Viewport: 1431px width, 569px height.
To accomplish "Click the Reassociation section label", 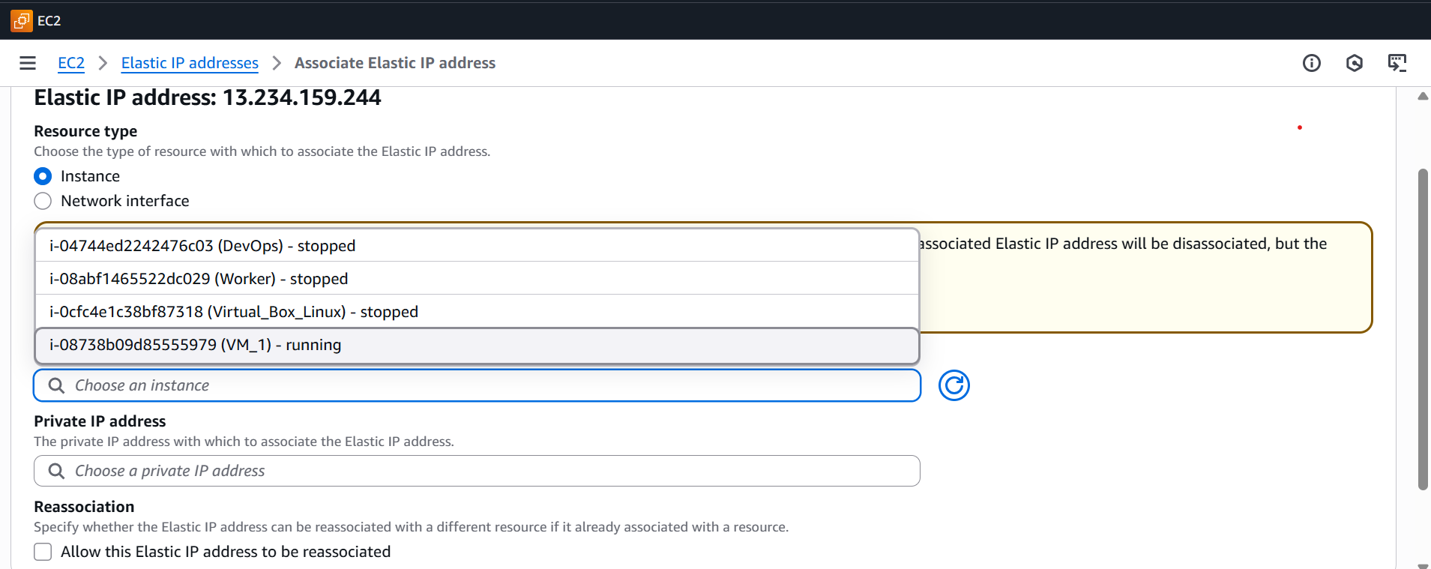I will 84,507.
